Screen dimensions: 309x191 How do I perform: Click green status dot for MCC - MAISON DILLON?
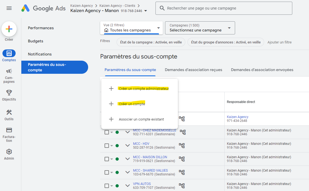(117, 159)
